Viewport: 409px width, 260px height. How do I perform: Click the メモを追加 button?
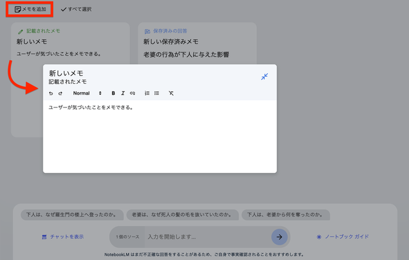(29, 10)
